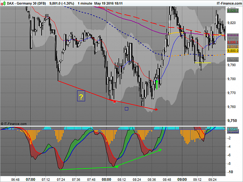Click the 08:36 time axis label
The height and width of the screenshot is (182, 243).
(x=152, y=180)
